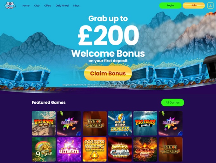Click the green Login button
Image resolution: width=216 pixels, height=163 pixels.
[x=170, y=5]
